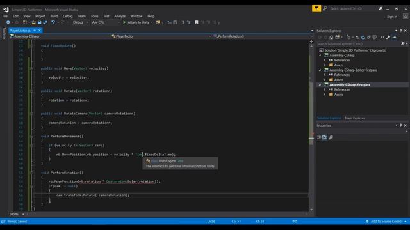Screen dimensions: 410x230
Task: Click the Sign in link
Action: 392,17
